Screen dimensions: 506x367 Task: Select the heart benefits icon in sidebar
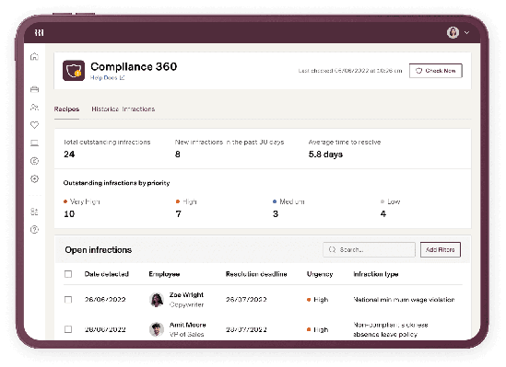pyautogui.click(x=34, y=125)
